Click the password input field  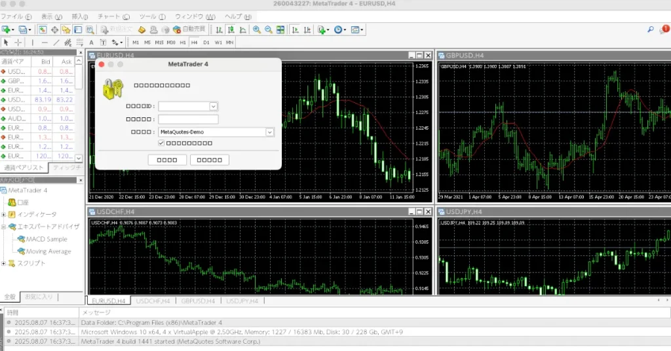[188, 119]
